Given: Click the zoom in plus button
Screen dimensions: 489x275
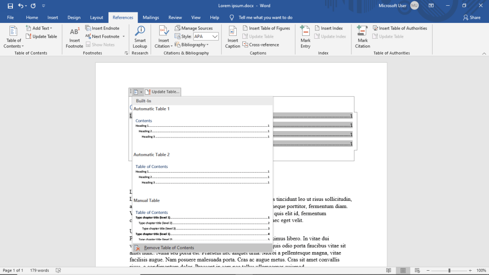Looking at the screenshot, I should pos(470,270).
